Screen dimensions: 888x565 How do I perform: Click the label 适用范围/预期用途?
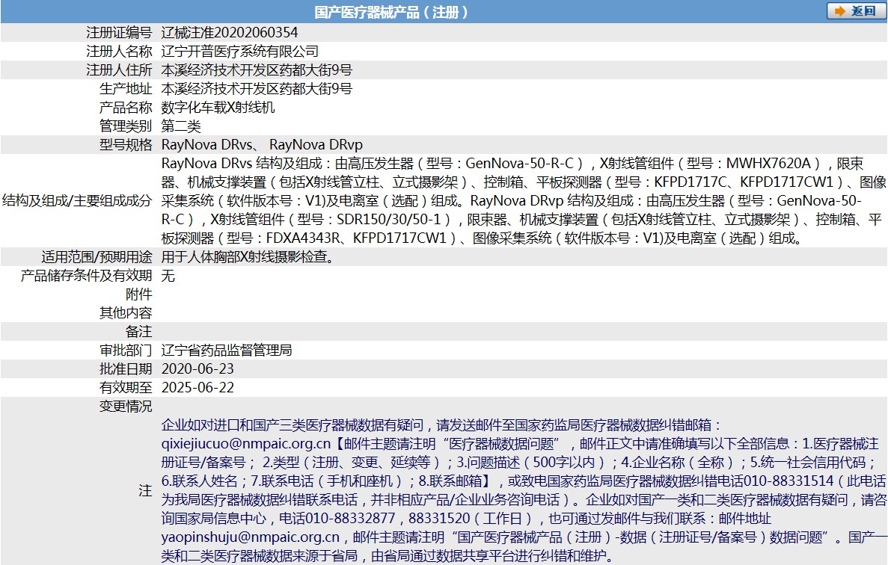pyautogui.click(x=97, y=257)
